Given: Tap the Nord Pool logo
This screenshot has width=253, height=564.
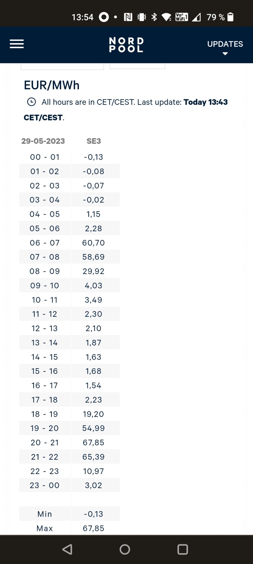Looking at the screenshot, I should (x=126, y=45).
